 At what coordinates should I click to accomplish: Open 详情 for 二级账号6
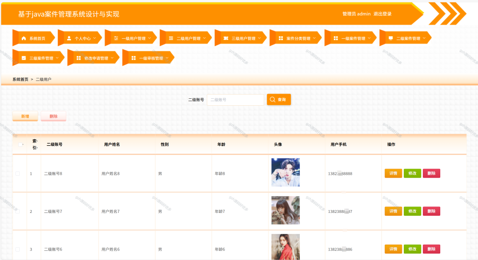pos(393,249)
